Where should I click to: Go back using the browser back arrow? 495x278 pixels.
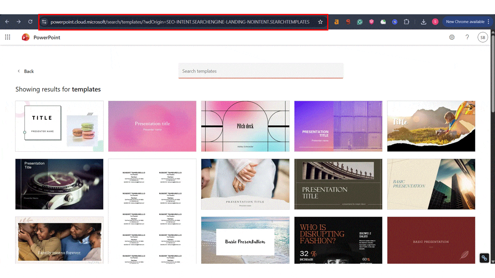7,22
